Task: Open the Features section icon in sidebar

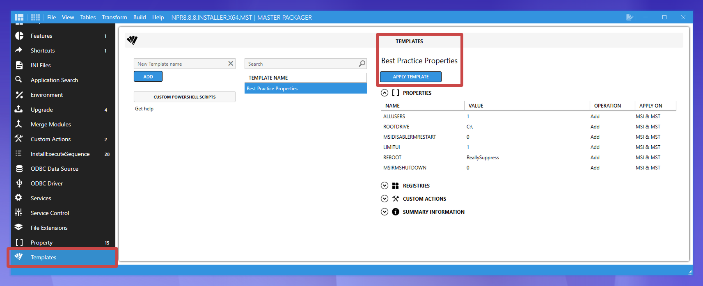Action: (x=19, y=36)
